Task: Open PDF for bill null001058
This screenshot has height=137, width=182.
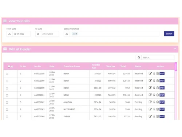Action: click(x=162, y=73)
